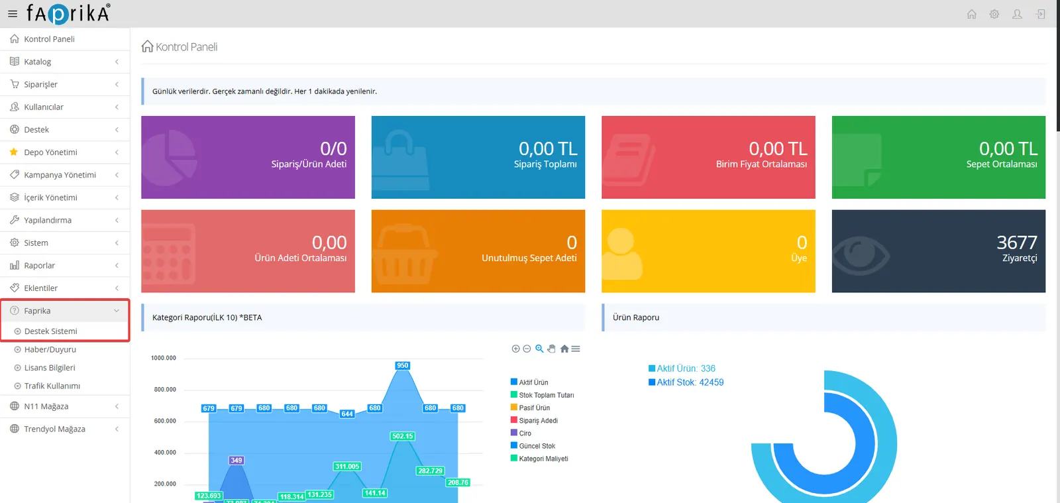Viewport: 1060px width, 503px height.
Task: Click the Eklentiler puzzle icon
Action: pyautogui.click(x=15, y=288)
